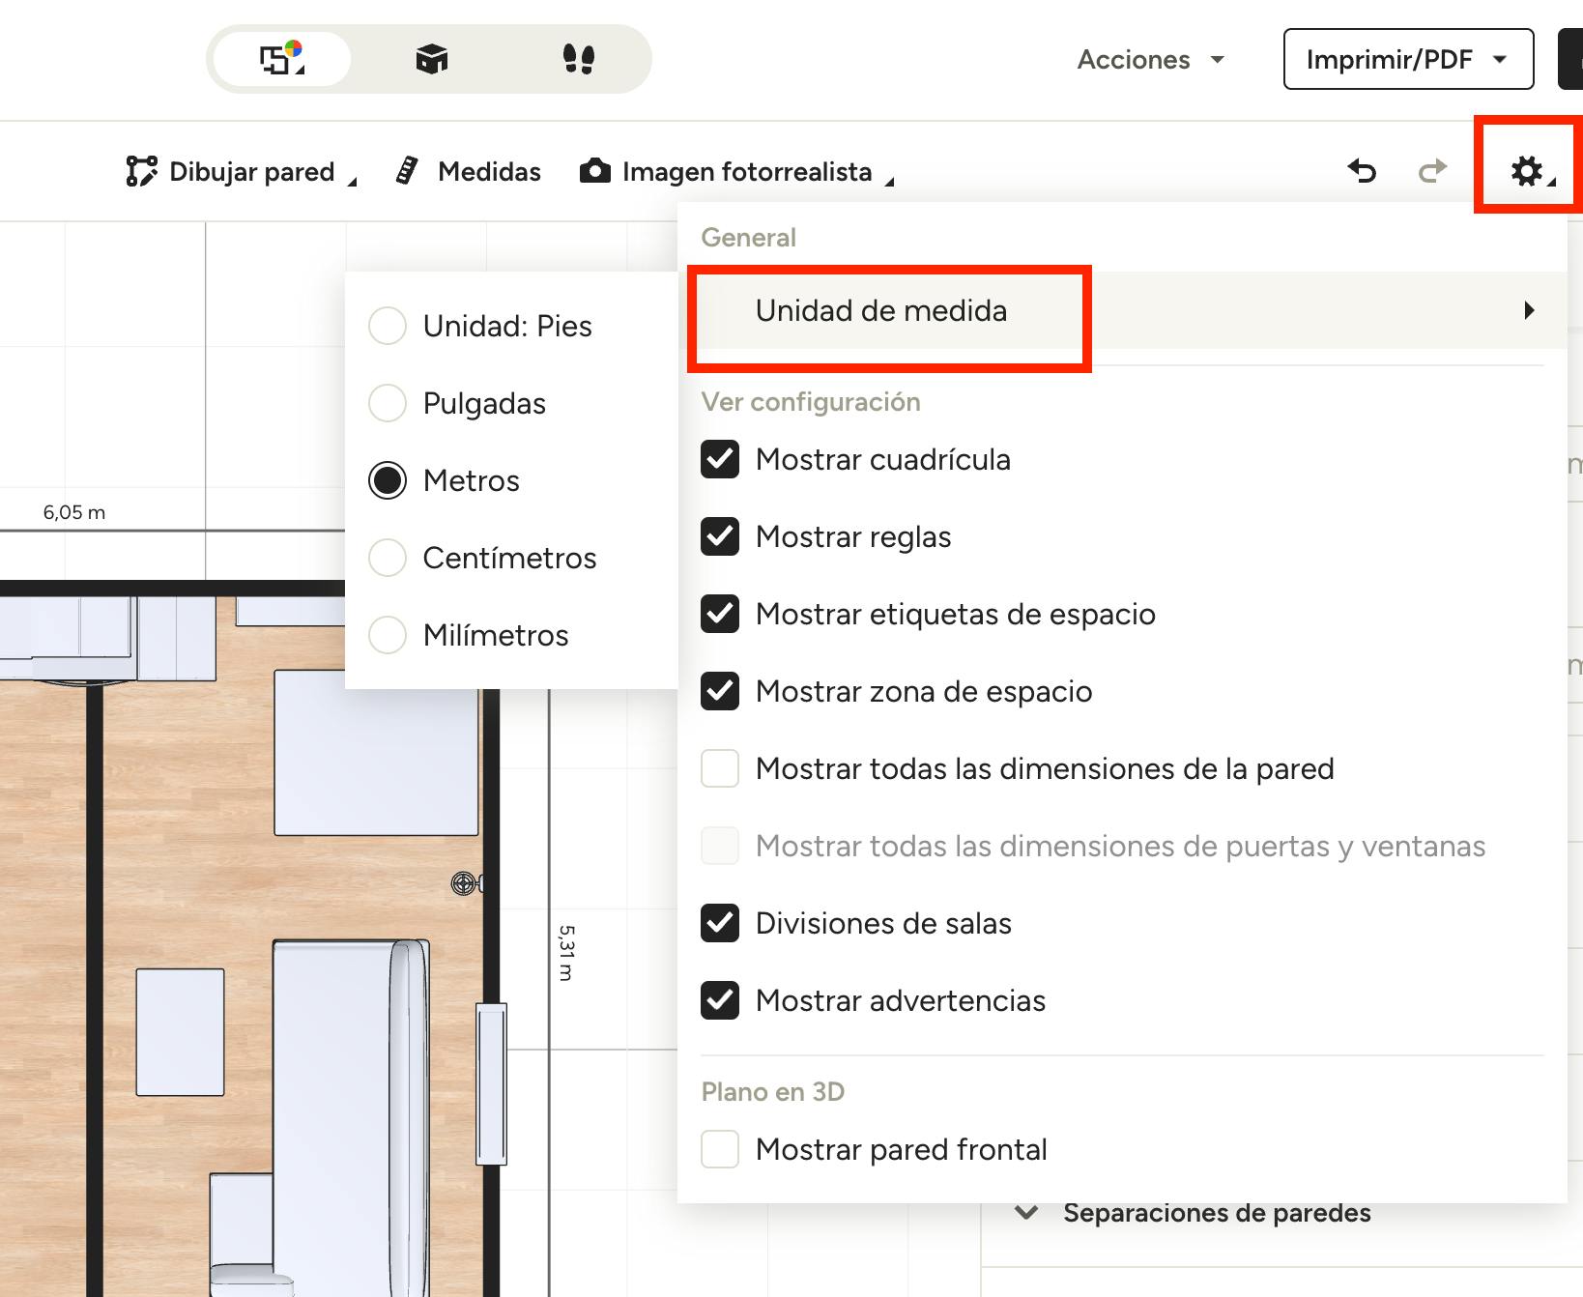Open the Imprimir/PDF dropdown

tap(1407, 60)
